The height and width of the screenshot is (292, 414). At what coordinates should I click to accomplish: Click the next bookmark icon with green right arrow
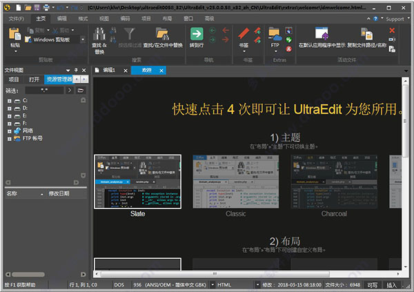pos(257,40)
